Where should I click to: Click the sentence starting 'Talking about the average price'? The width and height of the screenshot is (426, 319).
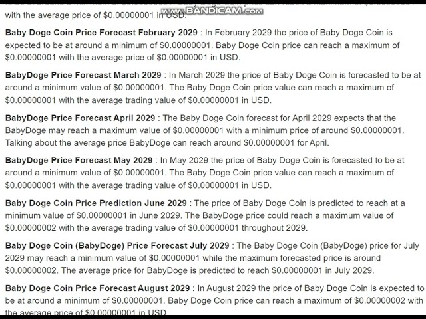100,143
